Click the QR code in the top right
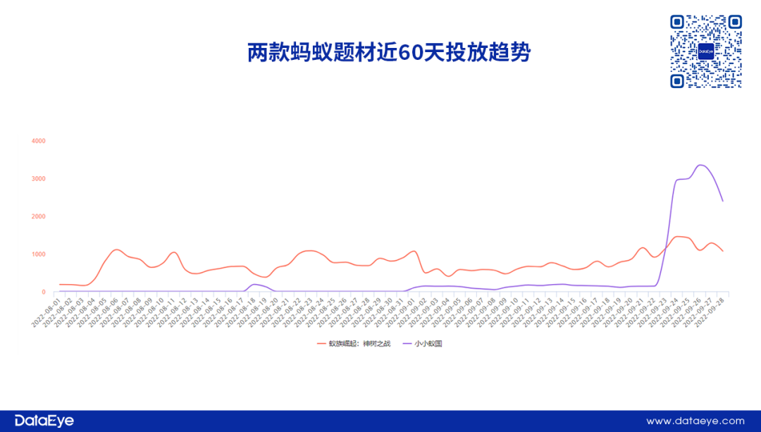 click(x=706, y=51)
